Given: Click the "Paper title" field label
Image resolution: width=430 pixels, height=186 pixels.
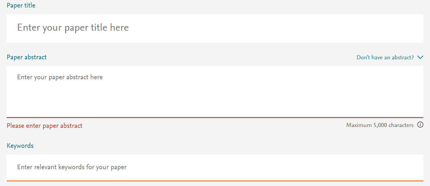Looking at the screenshot, I should coord(21,5).
